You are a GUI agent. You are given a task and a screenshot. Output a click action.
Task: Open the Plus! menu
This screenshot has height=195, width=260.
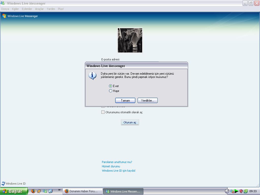[61, 9]
